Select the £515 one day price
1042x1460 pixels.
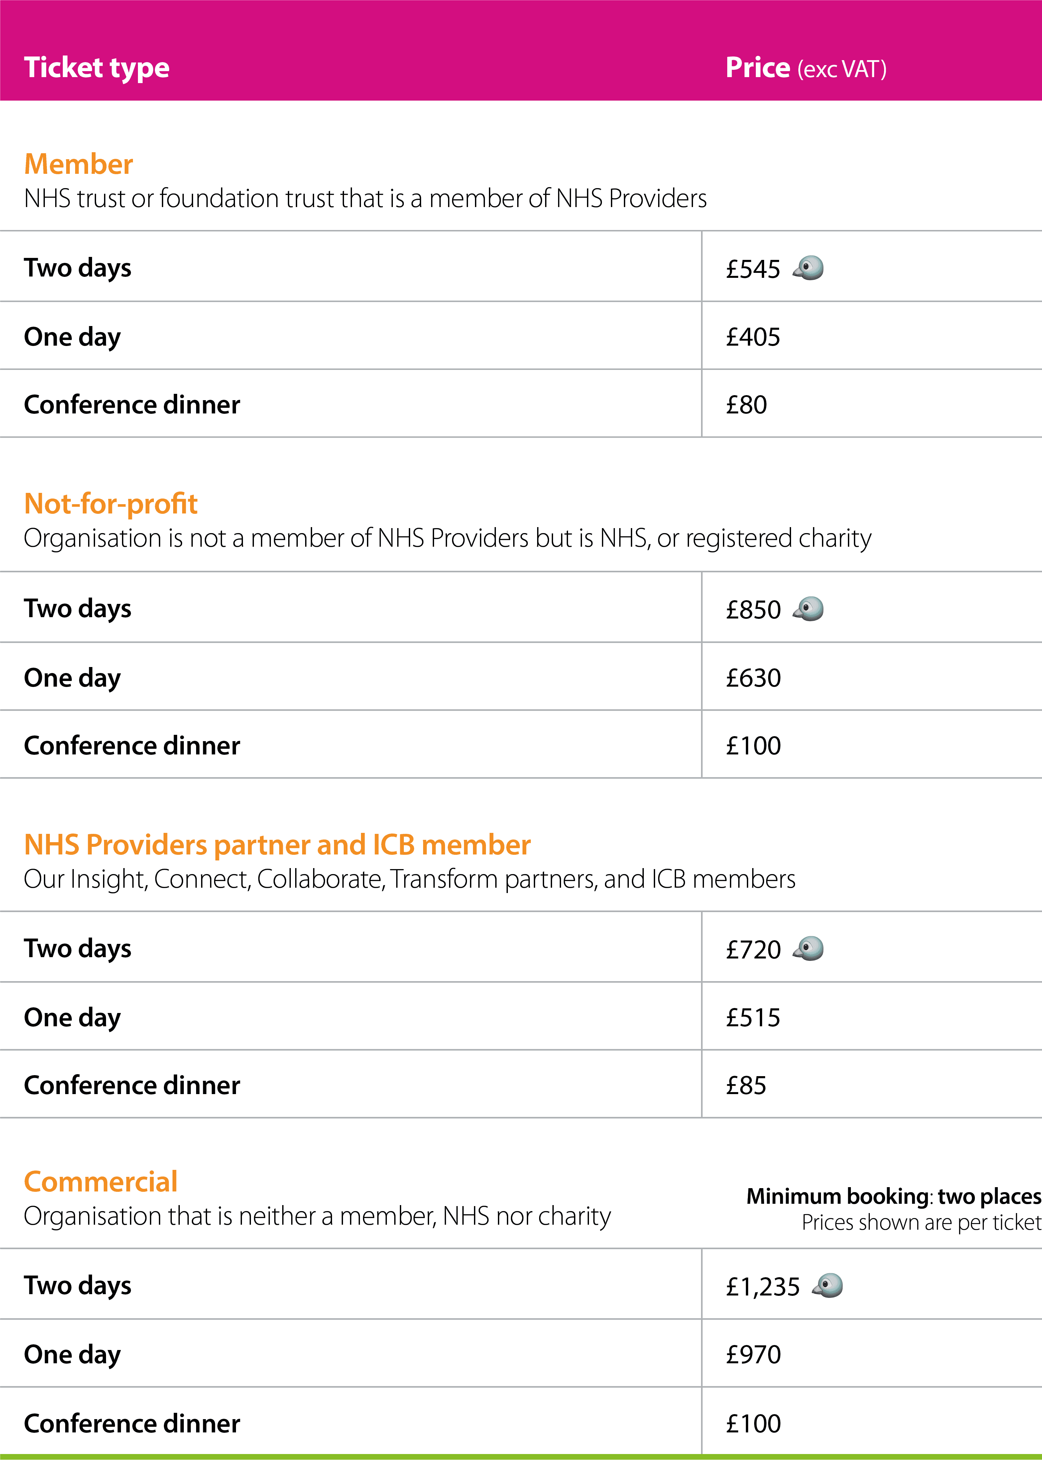coord(753,1018)
